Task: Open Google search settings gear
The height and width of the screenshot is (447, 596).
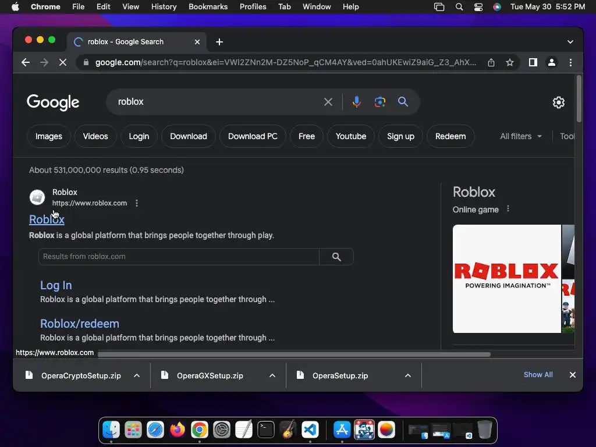Action: coord(558,102)
